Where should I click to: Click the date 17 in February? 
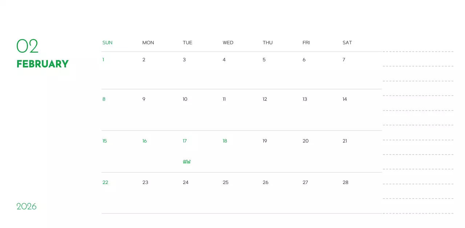coord(185,141)
